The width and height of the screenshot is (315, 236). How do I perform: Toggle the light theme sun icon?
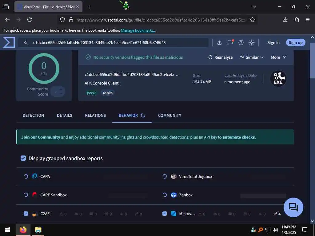[x=251, y=42]
